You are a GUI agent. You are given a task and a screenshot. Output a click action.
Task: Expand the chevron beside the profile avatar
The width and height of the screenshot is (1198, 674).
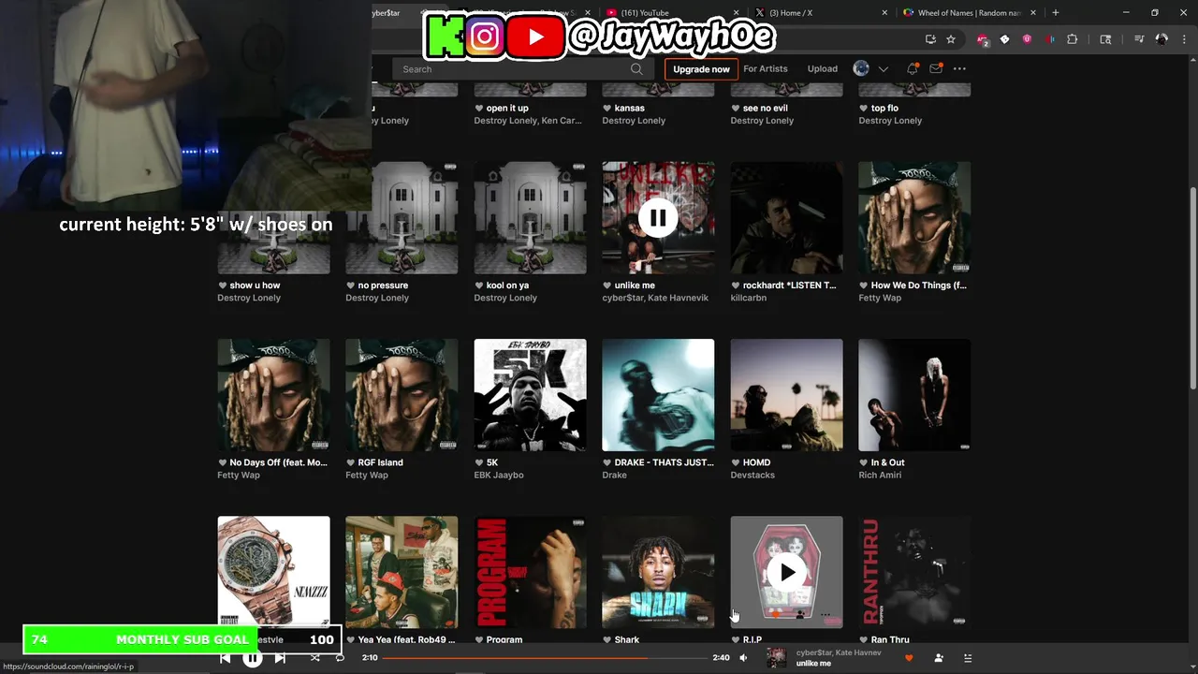883,68
